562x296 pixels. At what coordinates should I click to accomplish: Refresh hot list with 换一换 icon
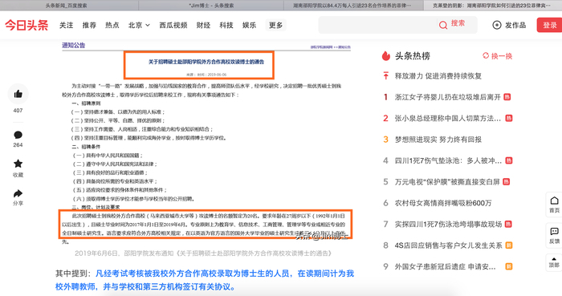(486, 55)
